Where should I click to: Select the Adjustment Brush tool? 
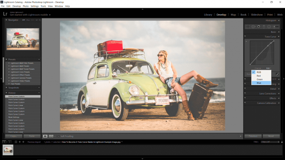276,27
